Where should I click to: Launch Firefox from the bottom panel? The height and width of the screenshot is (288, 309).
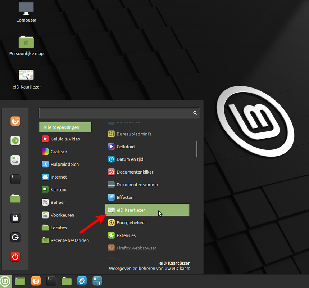point(36,281)
